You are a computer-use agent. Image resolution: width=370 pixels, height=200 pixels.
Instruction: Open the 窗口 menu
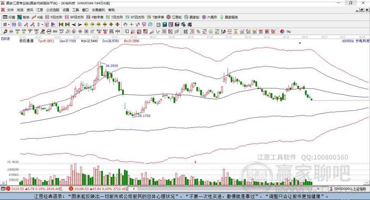[x=85, y=10]
